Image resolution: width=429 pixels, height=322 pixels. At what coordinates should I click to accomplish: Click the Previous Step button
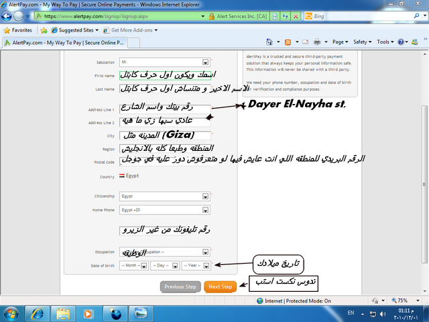[x=180, y=287]
